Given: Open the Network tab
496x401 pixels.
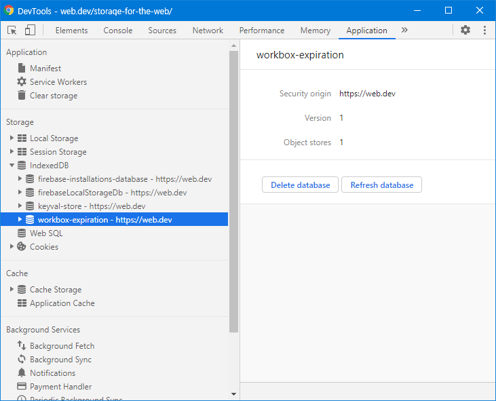Looking at the screenshot, I should [208, 31].
